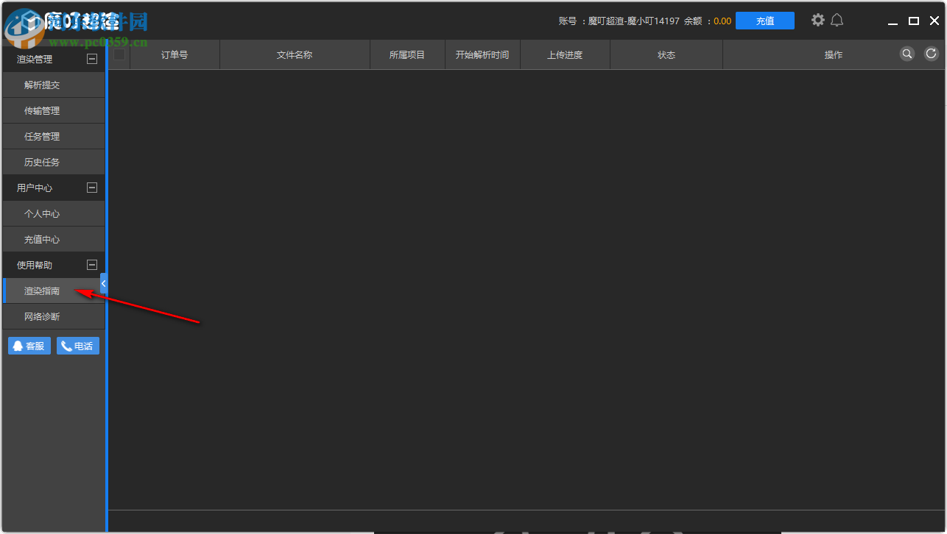Click the 文件名称 column header

(x=295, y=54)
